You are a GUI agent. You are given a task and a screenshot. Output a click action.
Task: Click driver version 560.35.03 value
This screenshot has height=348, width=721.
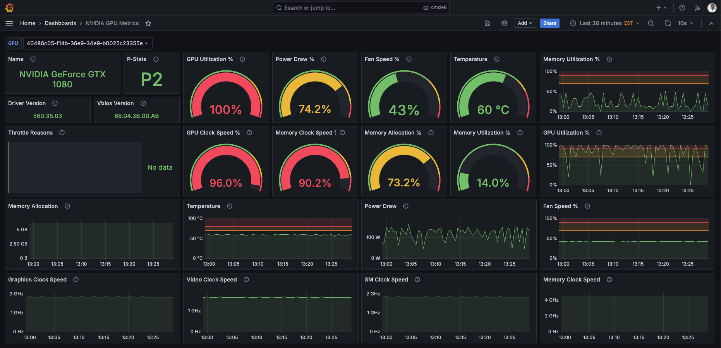pyautogui.click(x=48, y=116)
